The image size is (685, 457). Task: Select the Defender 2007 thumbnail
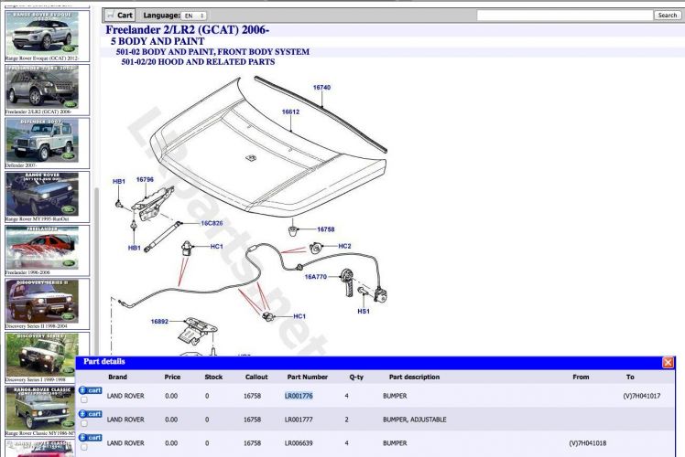42,140
